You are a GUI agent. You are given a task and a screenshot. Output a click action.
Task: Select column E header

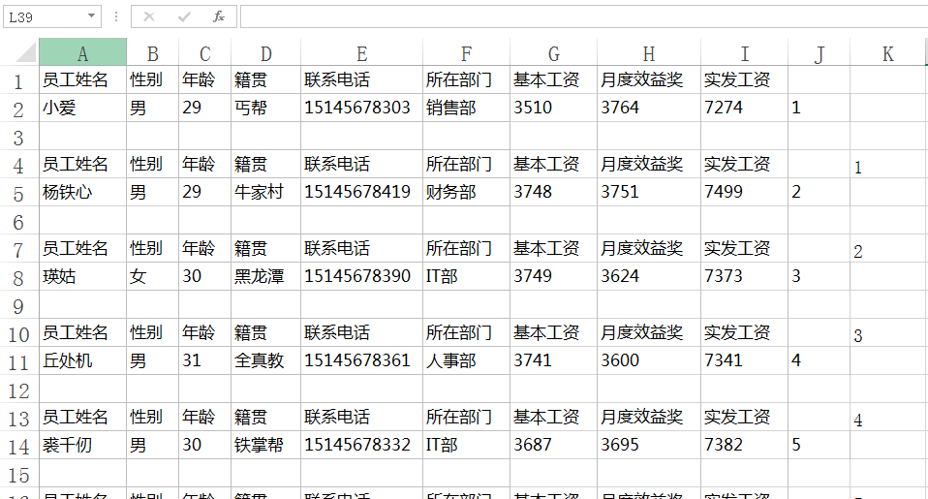tap(361, 52)
